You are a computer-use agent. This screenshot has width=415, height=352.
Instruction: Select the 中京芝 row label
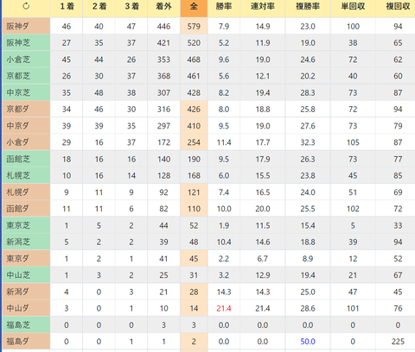coord(26,92)
